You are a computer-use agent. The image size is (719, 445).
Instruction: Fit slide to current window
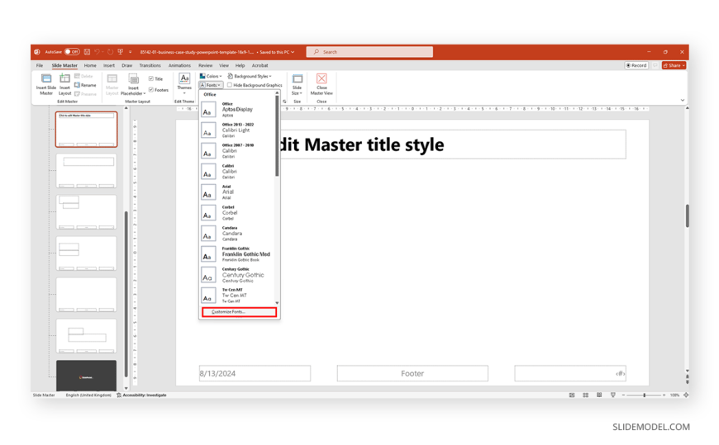pos(686,395)
